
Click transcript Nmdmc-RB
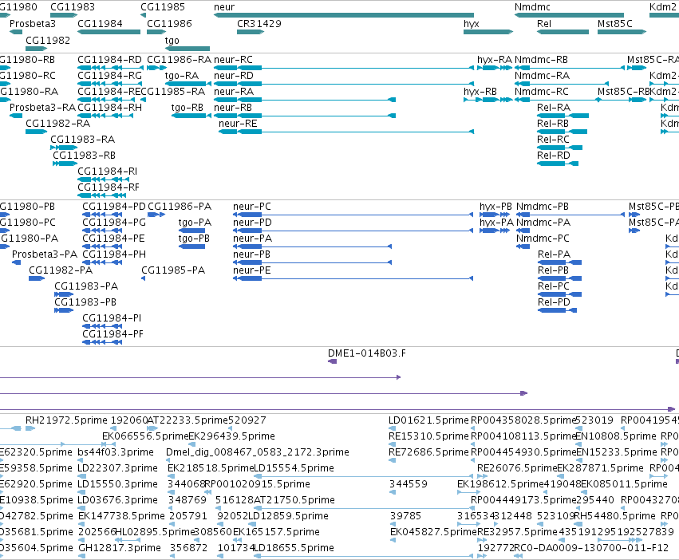coord(541,59)
